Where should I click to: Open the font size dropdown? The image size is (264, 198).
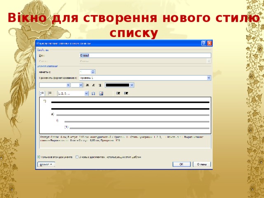pos(81,85)
